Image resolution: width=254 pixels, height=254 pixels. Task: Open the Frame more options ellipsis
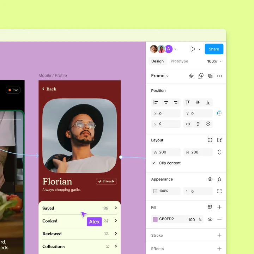pyautogui.click(x=220, y=76)
